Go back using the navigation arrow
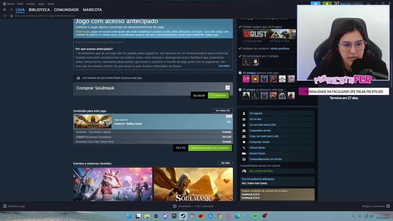 tap(4, 10)
